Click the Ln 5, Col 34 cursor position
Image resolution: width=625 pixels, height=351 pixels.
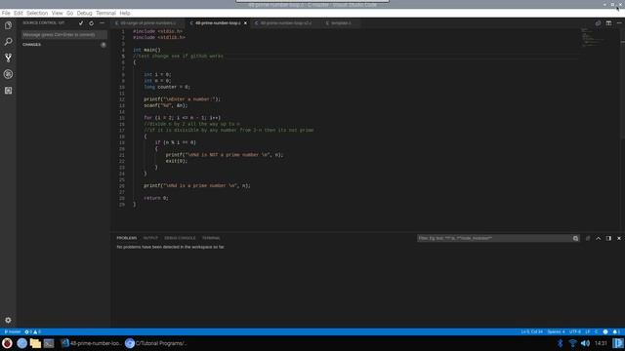531,331
